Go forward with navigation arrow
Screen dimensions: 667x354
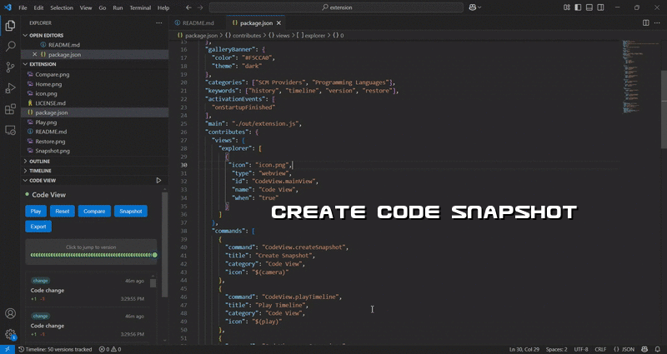[200, 7]
